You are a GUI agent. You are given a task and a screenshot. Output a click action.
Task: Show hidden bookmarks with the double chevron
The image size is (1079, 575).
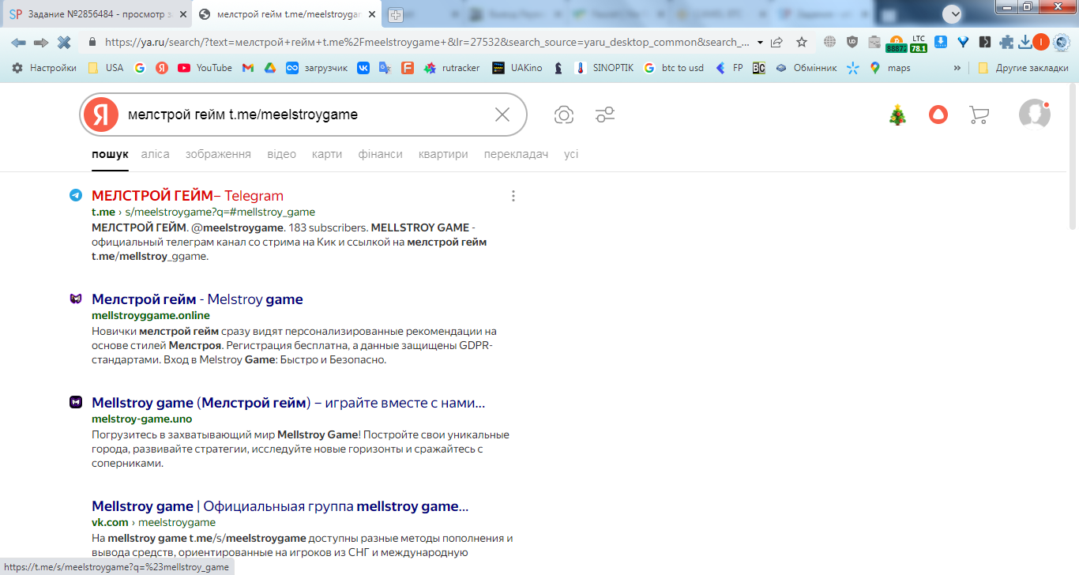tap(957, 68)
